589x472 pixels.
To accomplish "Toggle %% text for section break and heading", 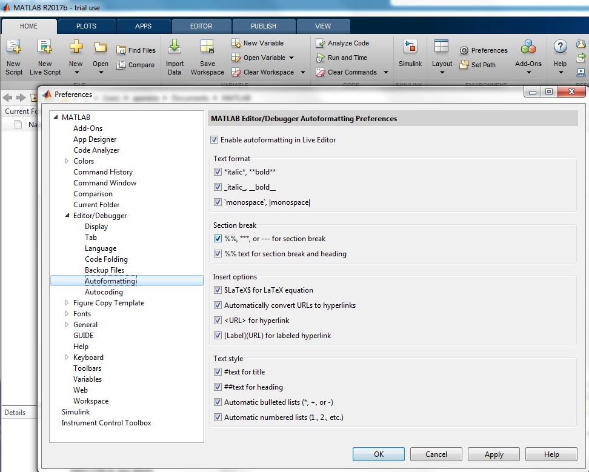I will coord(218,253).
